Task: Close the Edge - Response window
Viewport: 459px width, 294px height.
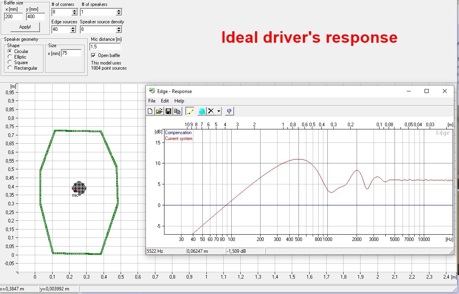Action: coord(445,91)
